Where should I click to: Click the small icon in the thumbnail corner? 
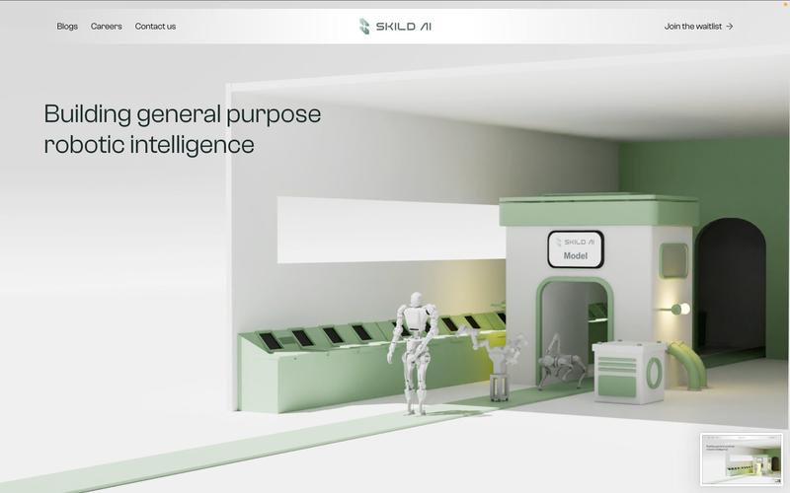click(777, 480)
